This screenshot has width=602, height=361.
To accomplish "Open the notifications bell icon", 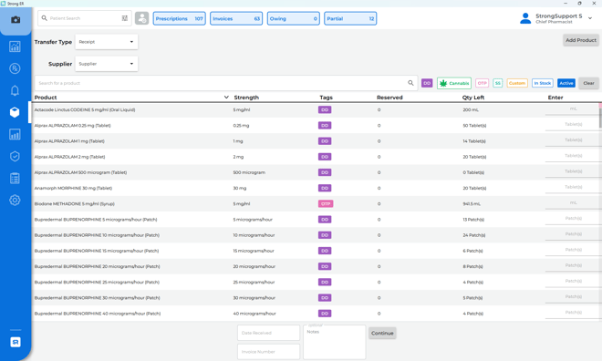I will click(x=15, y=90).
